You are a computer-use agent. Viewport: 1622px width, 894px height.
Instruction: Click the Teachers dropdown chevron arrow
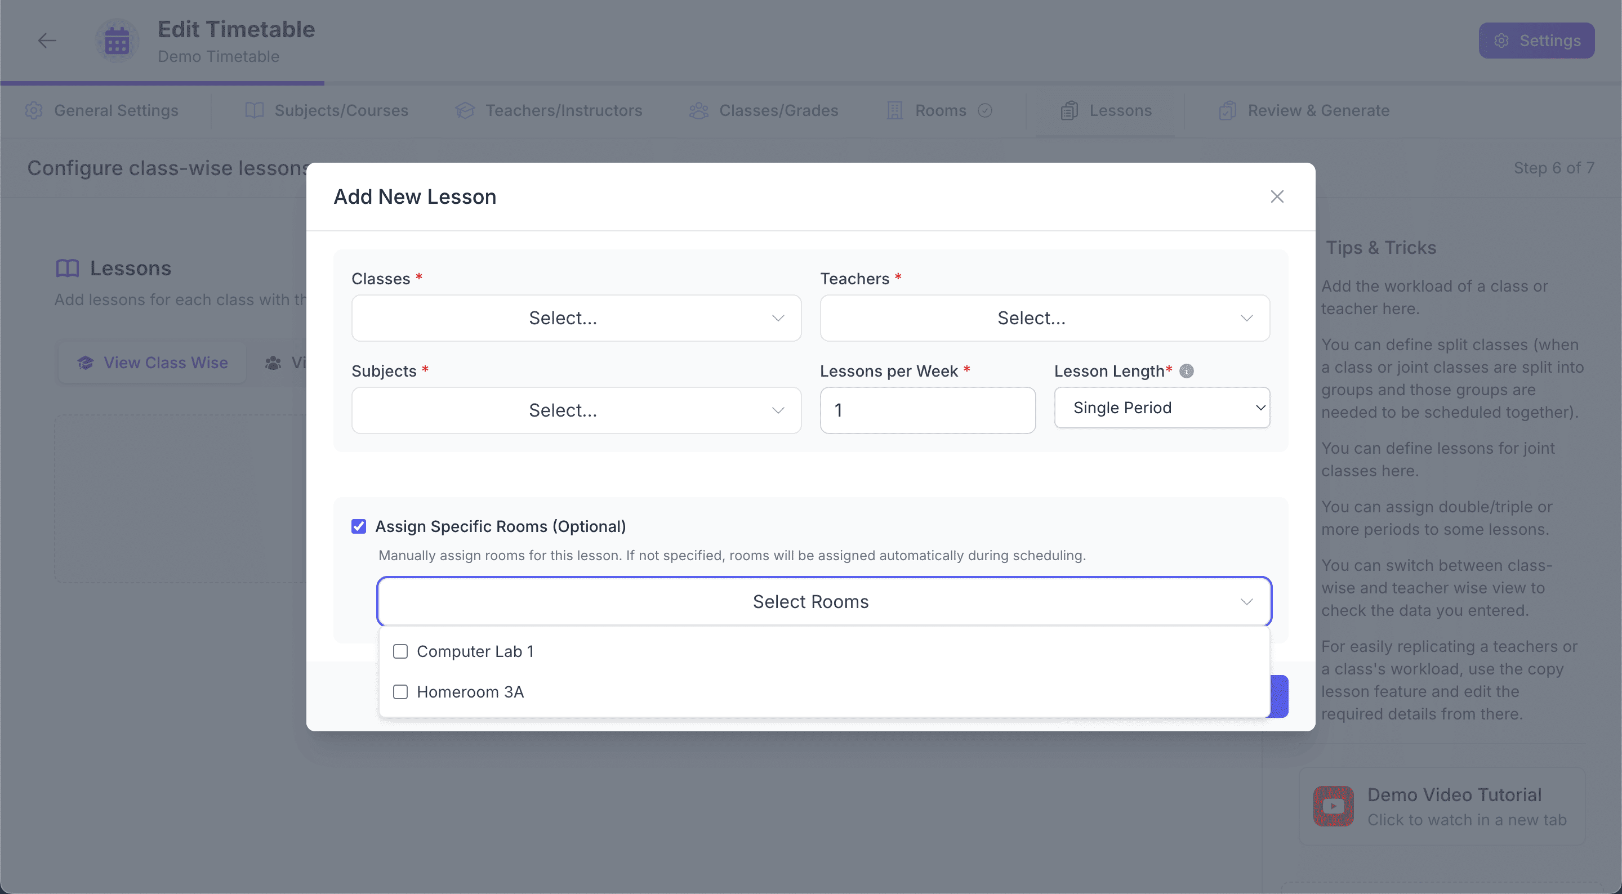tap(1247, 318)
